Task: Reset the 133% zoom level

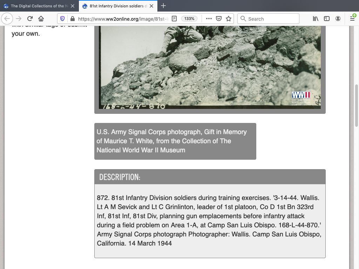Action: [189, 19]
